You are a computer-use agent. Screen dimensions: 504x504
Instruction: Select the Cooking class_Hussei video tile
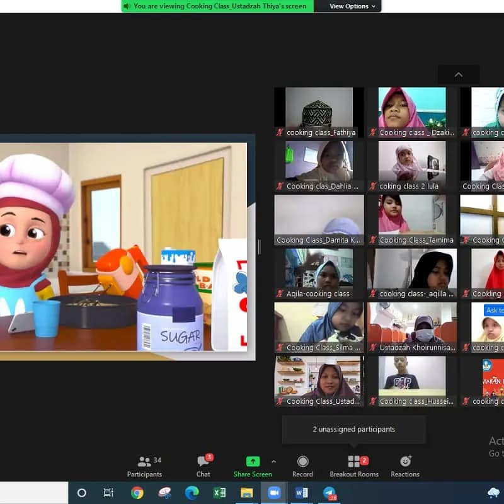(412, 381)
